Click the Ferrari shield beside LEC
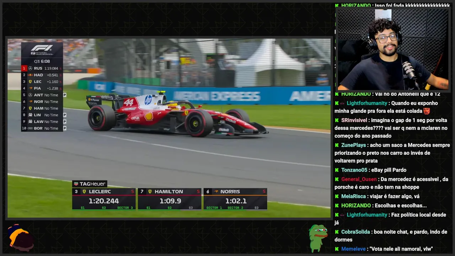 (30, 82)
